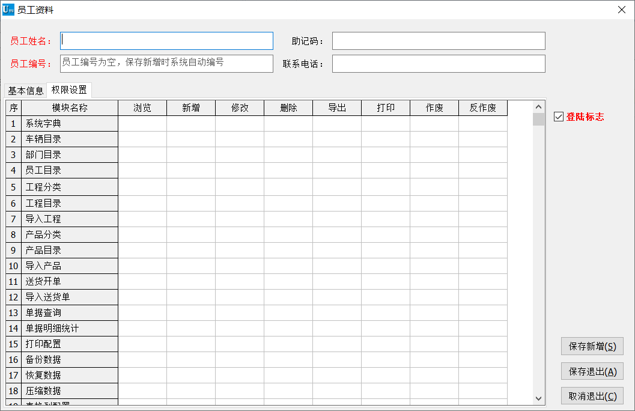Image resolution: width=635 pixels, height=411 pixels.
Task: Click the 员工编号 placeholder field
Action: [x=166, y=63]
